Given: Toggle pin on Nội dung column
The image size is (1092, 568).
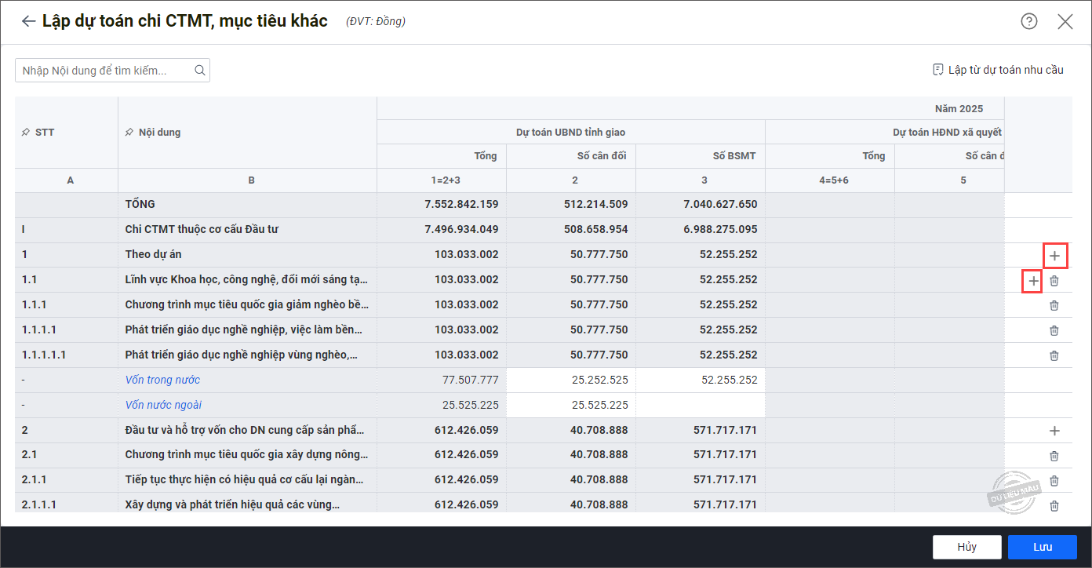Looking at the screenshot, I should click(x=129, y=133).
